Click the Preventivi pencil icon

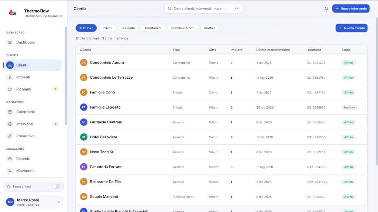(x=10, y=136)
